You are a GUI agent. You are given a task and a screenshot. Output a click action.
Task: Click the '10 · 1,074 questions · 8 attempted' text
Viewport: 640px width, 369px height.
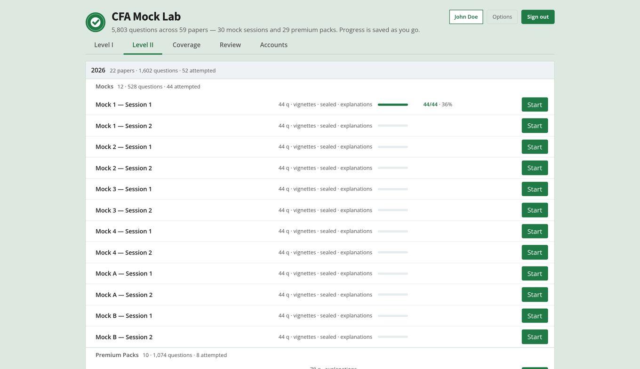point(184,355)
